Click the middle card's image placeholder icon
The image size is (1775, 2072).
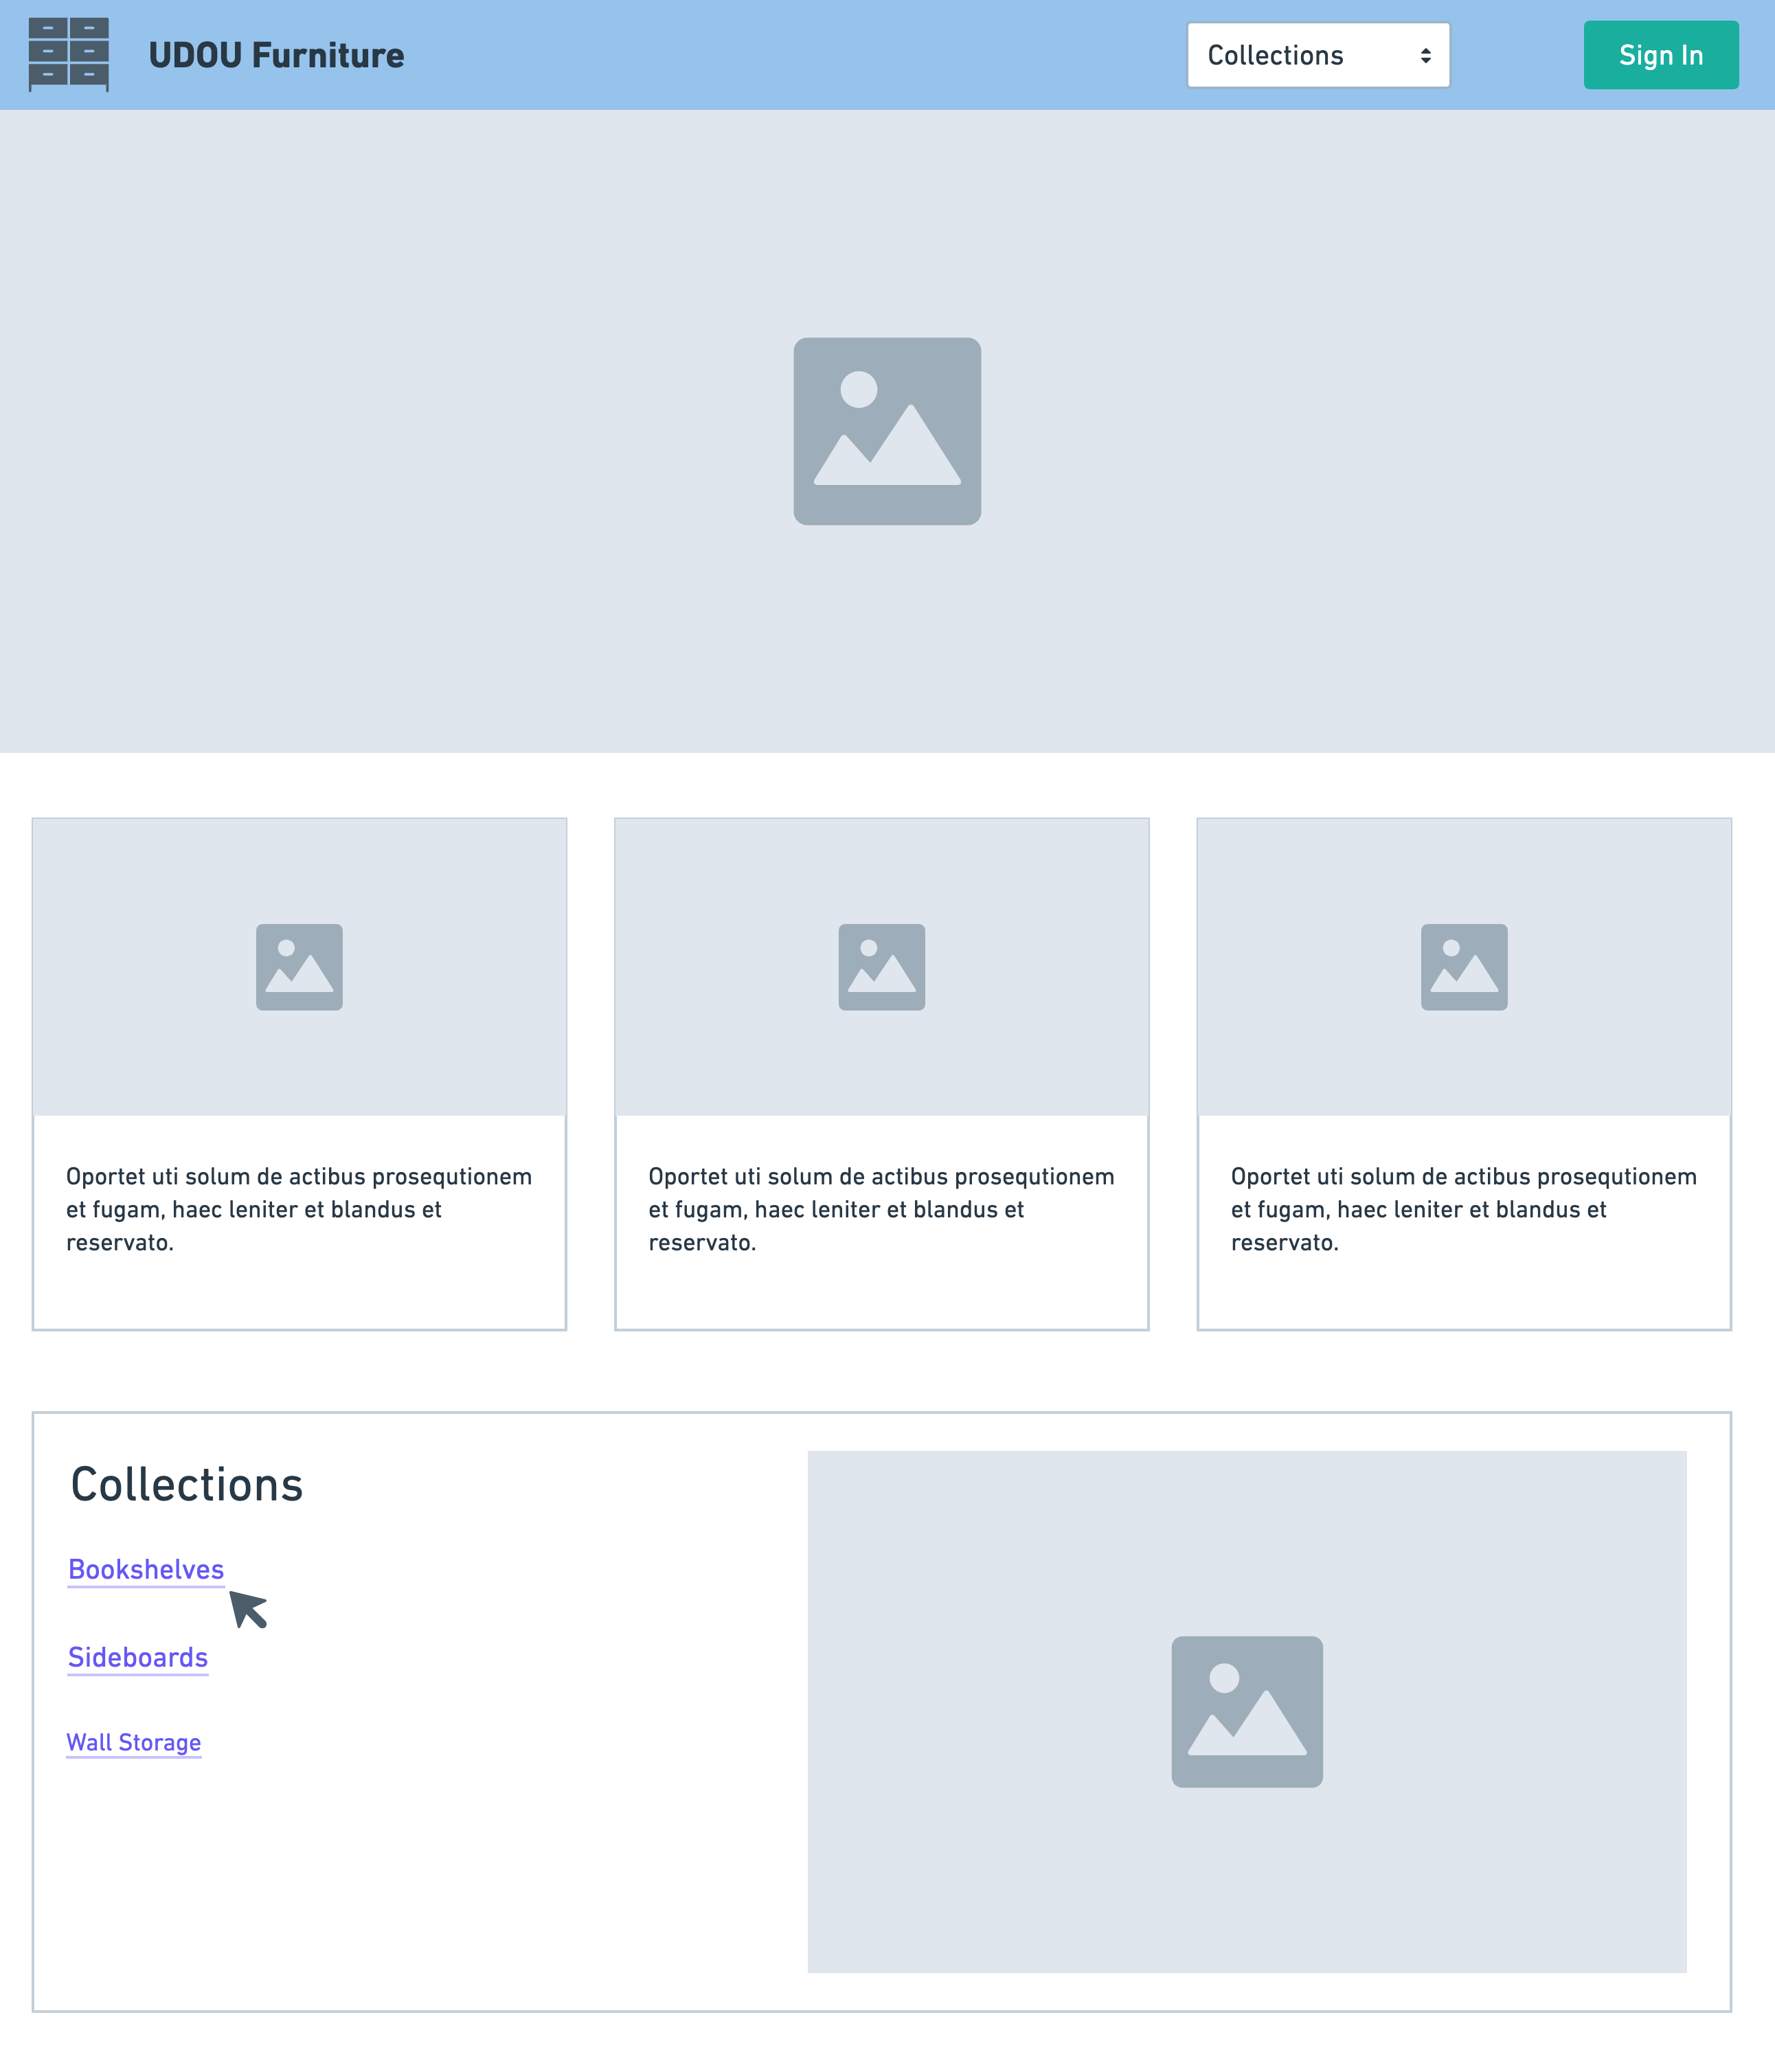pyautogui.click(x=881, y=966)
